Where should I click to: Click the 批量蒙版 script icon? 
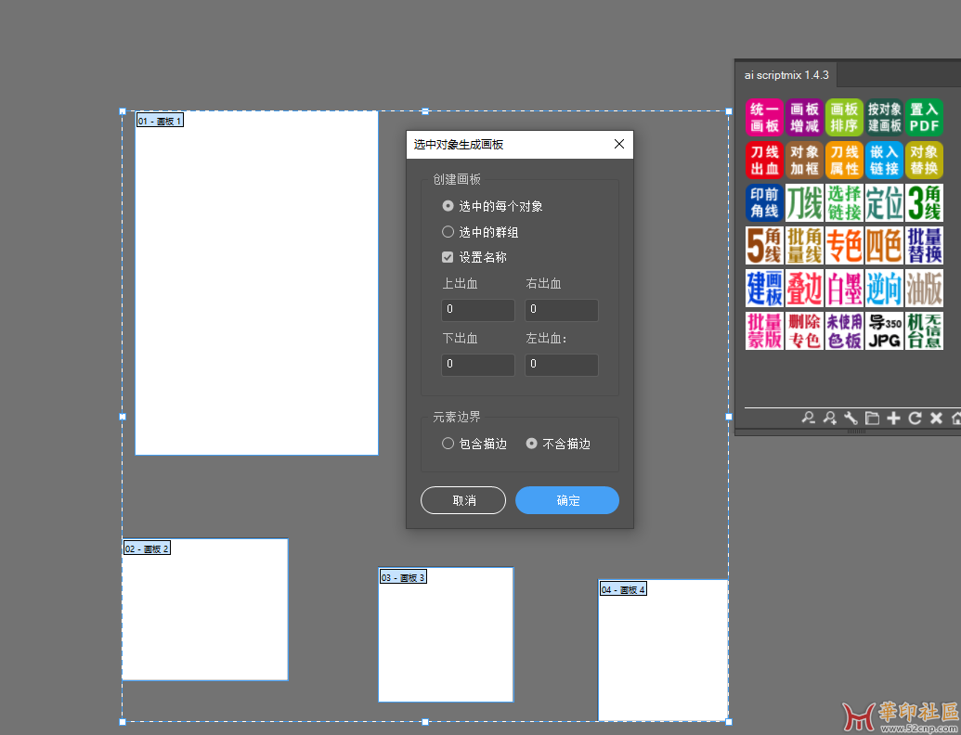tap(764, 330)
